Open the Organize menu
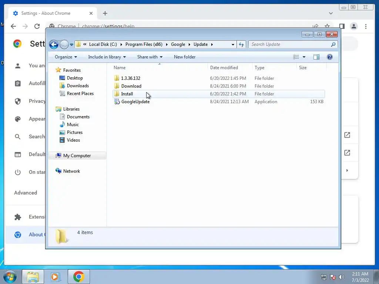Image resolution: width=379 pixels, height=284 pixels. pyautogui.click(x=66, y=57)
